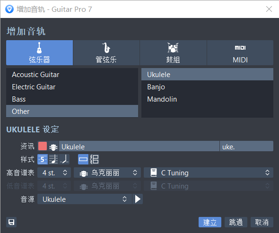Click the save preset floppy disk icon
This screenshot has width=279, height=233.
pos(11,222)
